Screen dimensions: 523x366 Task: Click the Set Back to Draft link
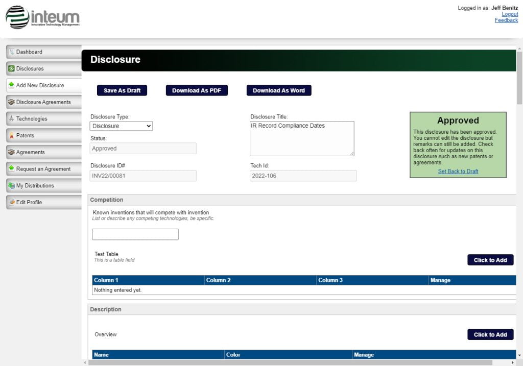point(458,171)
